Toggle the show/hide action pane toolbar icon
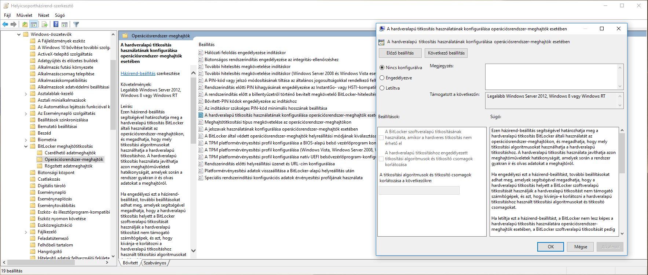The width and height of the screenshot is (648, 275). (x=65, y=25)
